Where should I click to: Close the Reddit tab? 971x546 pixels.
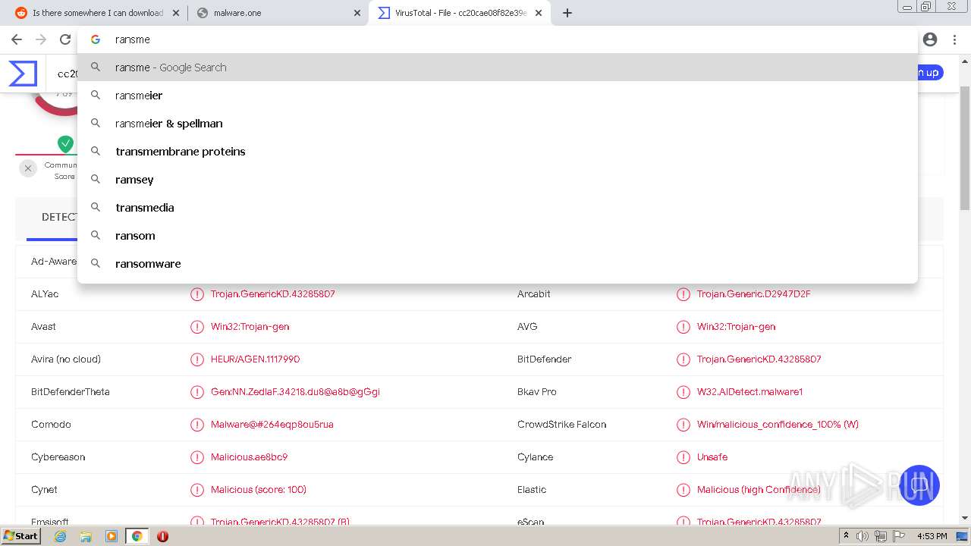point(175,13)
